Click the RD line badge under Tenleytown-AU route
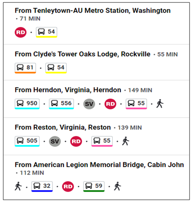The width and height of the screenshot is (192, 201). [x=20, y=32]
